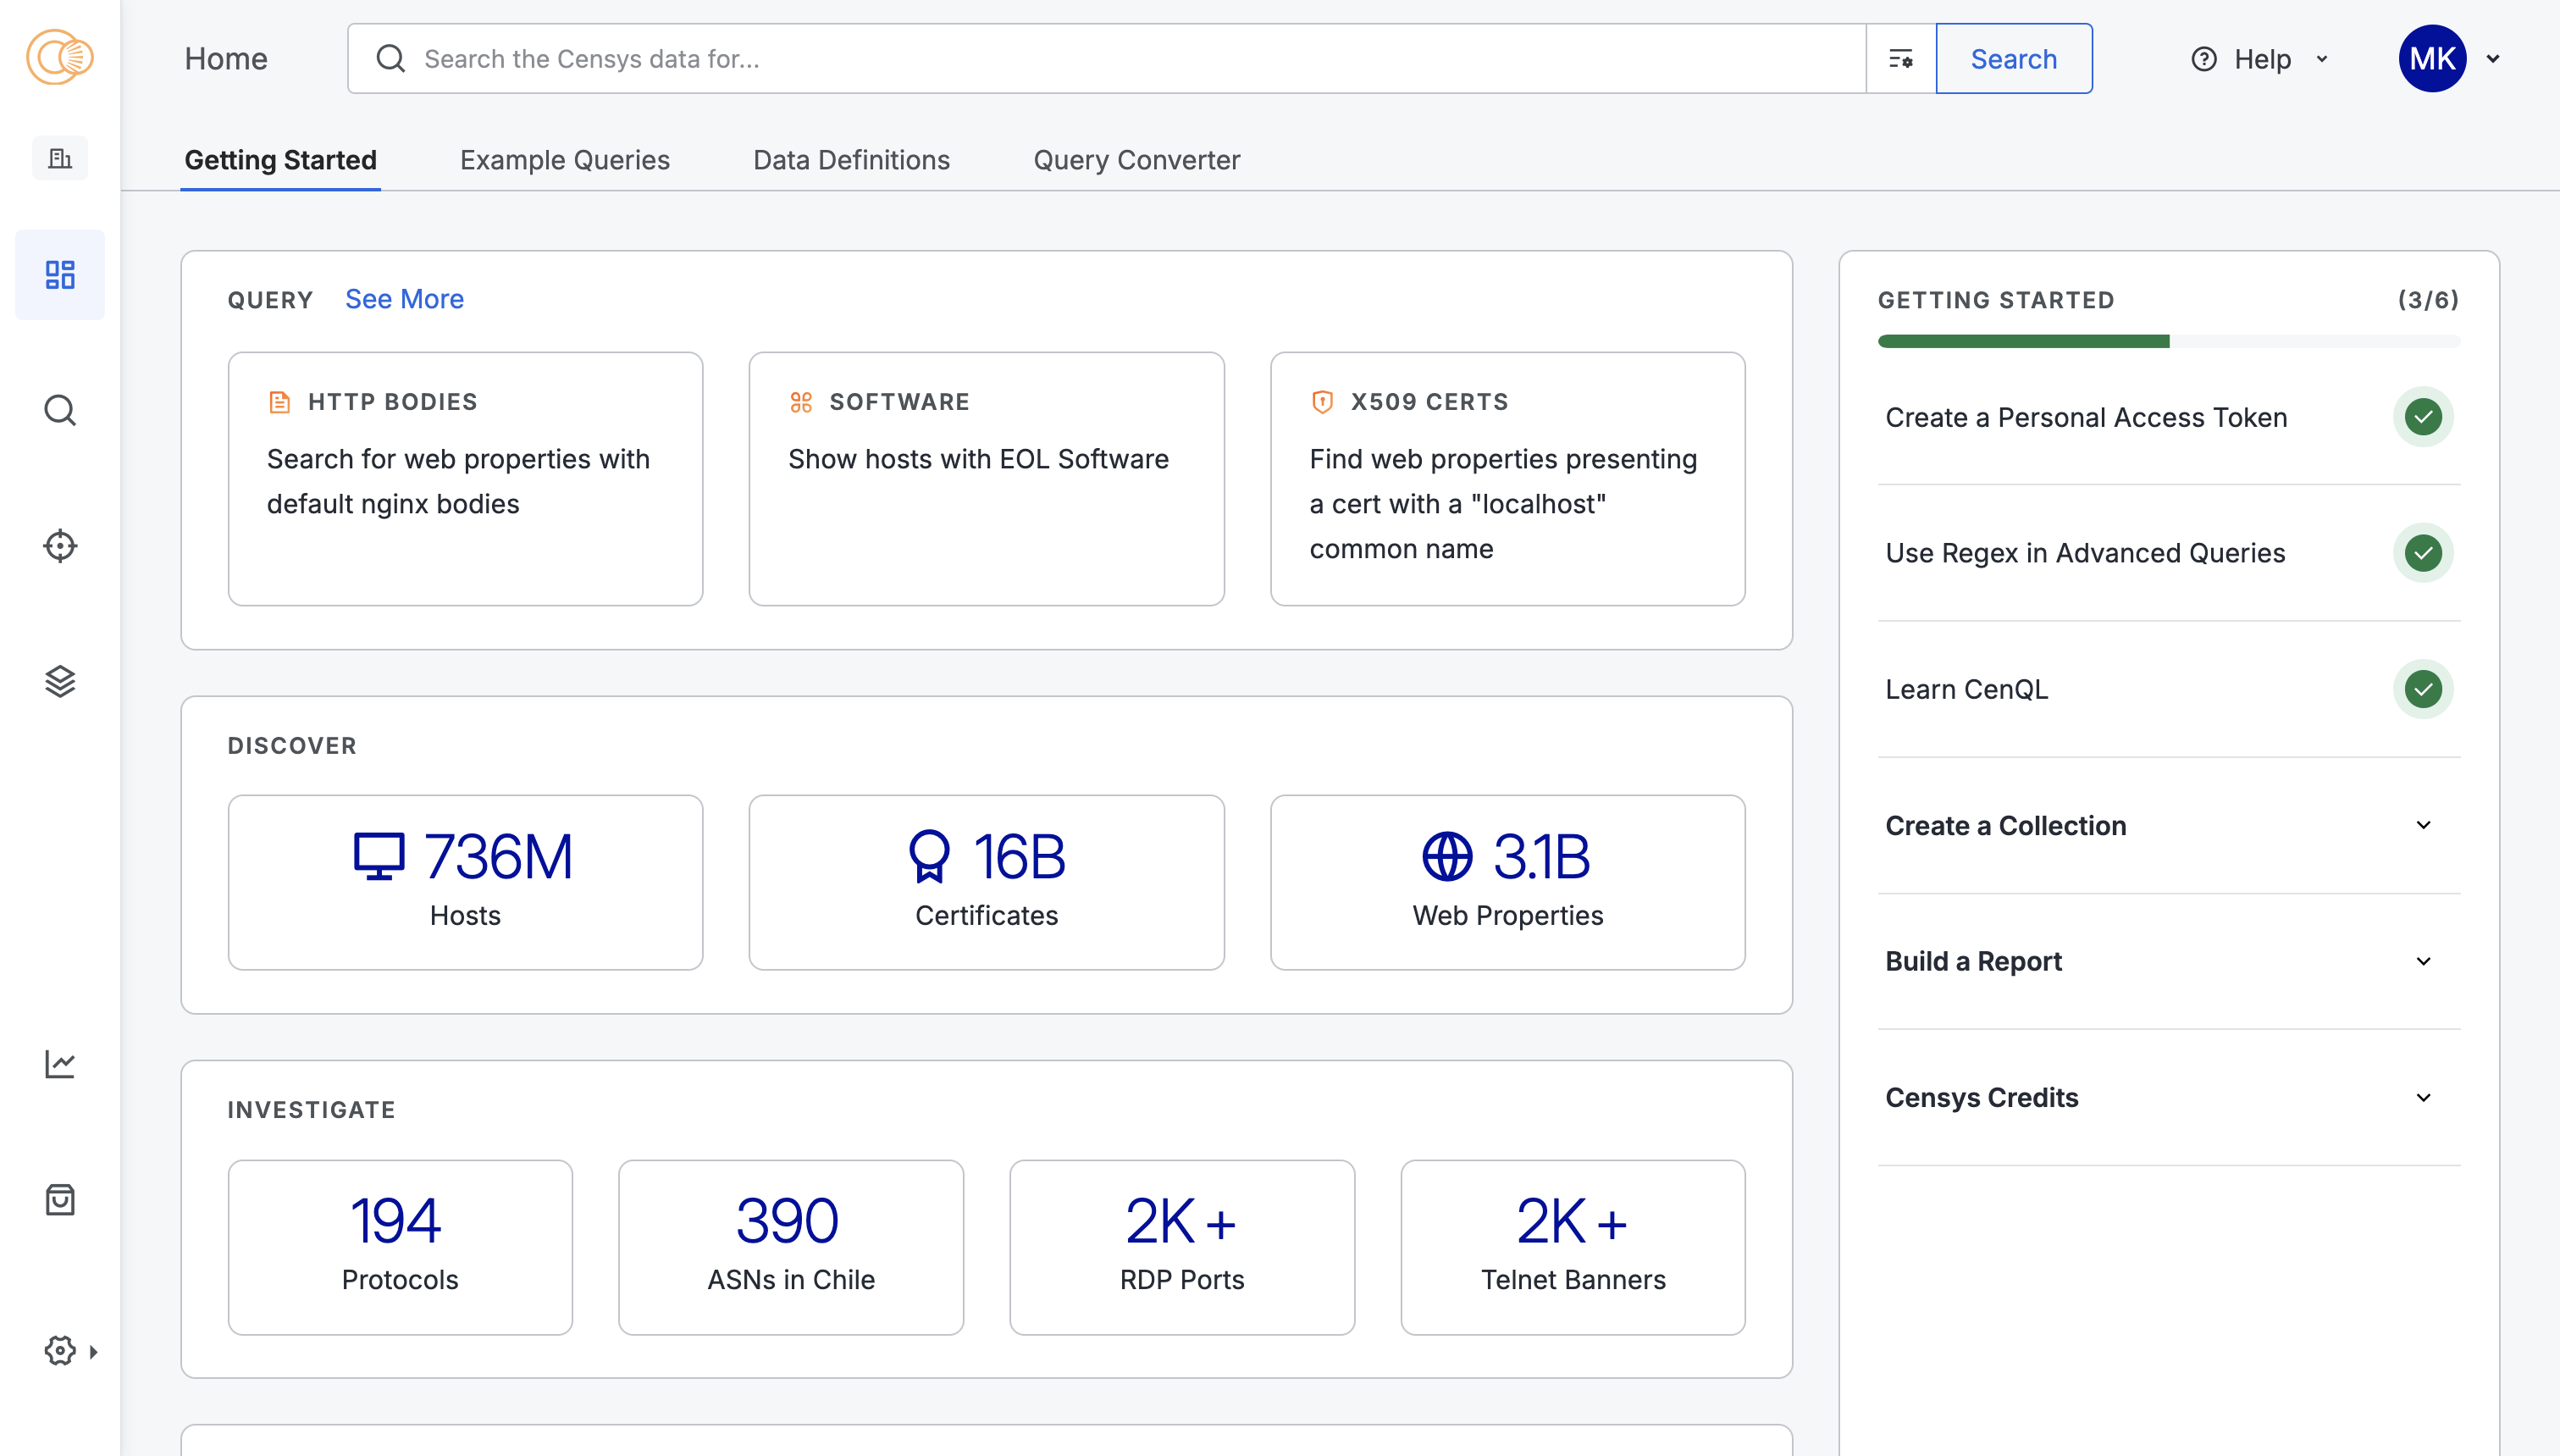The image size is (2560, 1456).
Task: Click the Personal Access Token green checkmark
Action: pos(2422,417)
